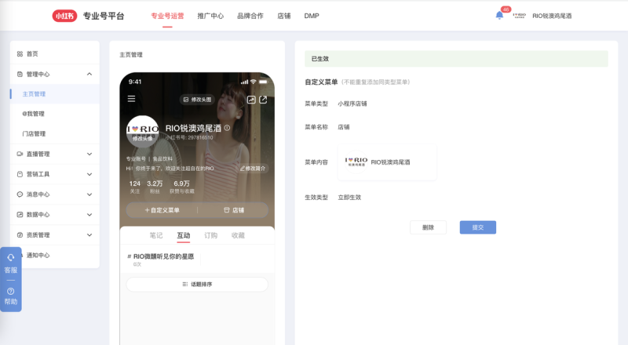Click the profile avatar 修改头像
This screenshot has height=345, width=628.
pos(143,131)
